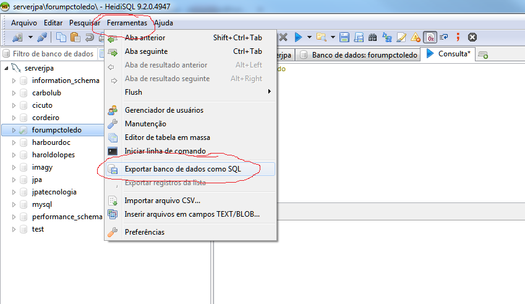The height and width of the screenshot is (304, 525).
Task: Expand the imagy database node
Action: pyautogui.click(x=14, y=167)
